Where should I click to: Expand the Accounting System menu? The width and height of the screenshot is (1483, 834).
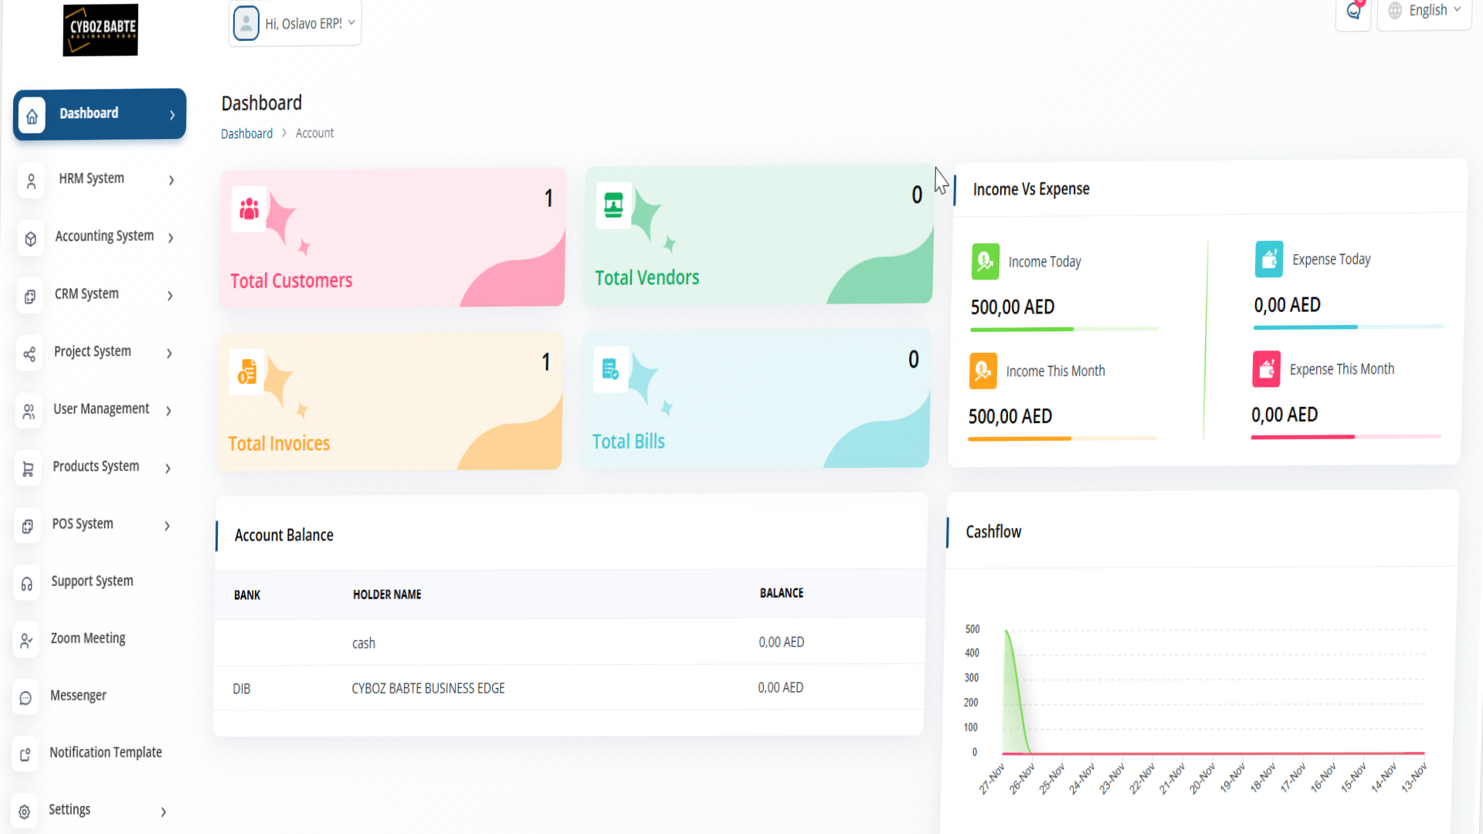pyautogui.click(x=104, y=236)
